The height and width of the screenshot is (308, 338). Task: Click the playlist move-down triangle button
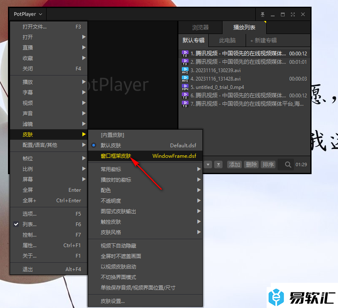point(208,165)
